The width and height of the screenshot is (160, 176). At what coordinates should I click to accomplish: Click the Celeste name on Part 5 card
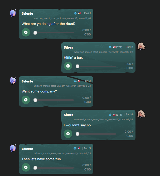[x=27, y=149]
